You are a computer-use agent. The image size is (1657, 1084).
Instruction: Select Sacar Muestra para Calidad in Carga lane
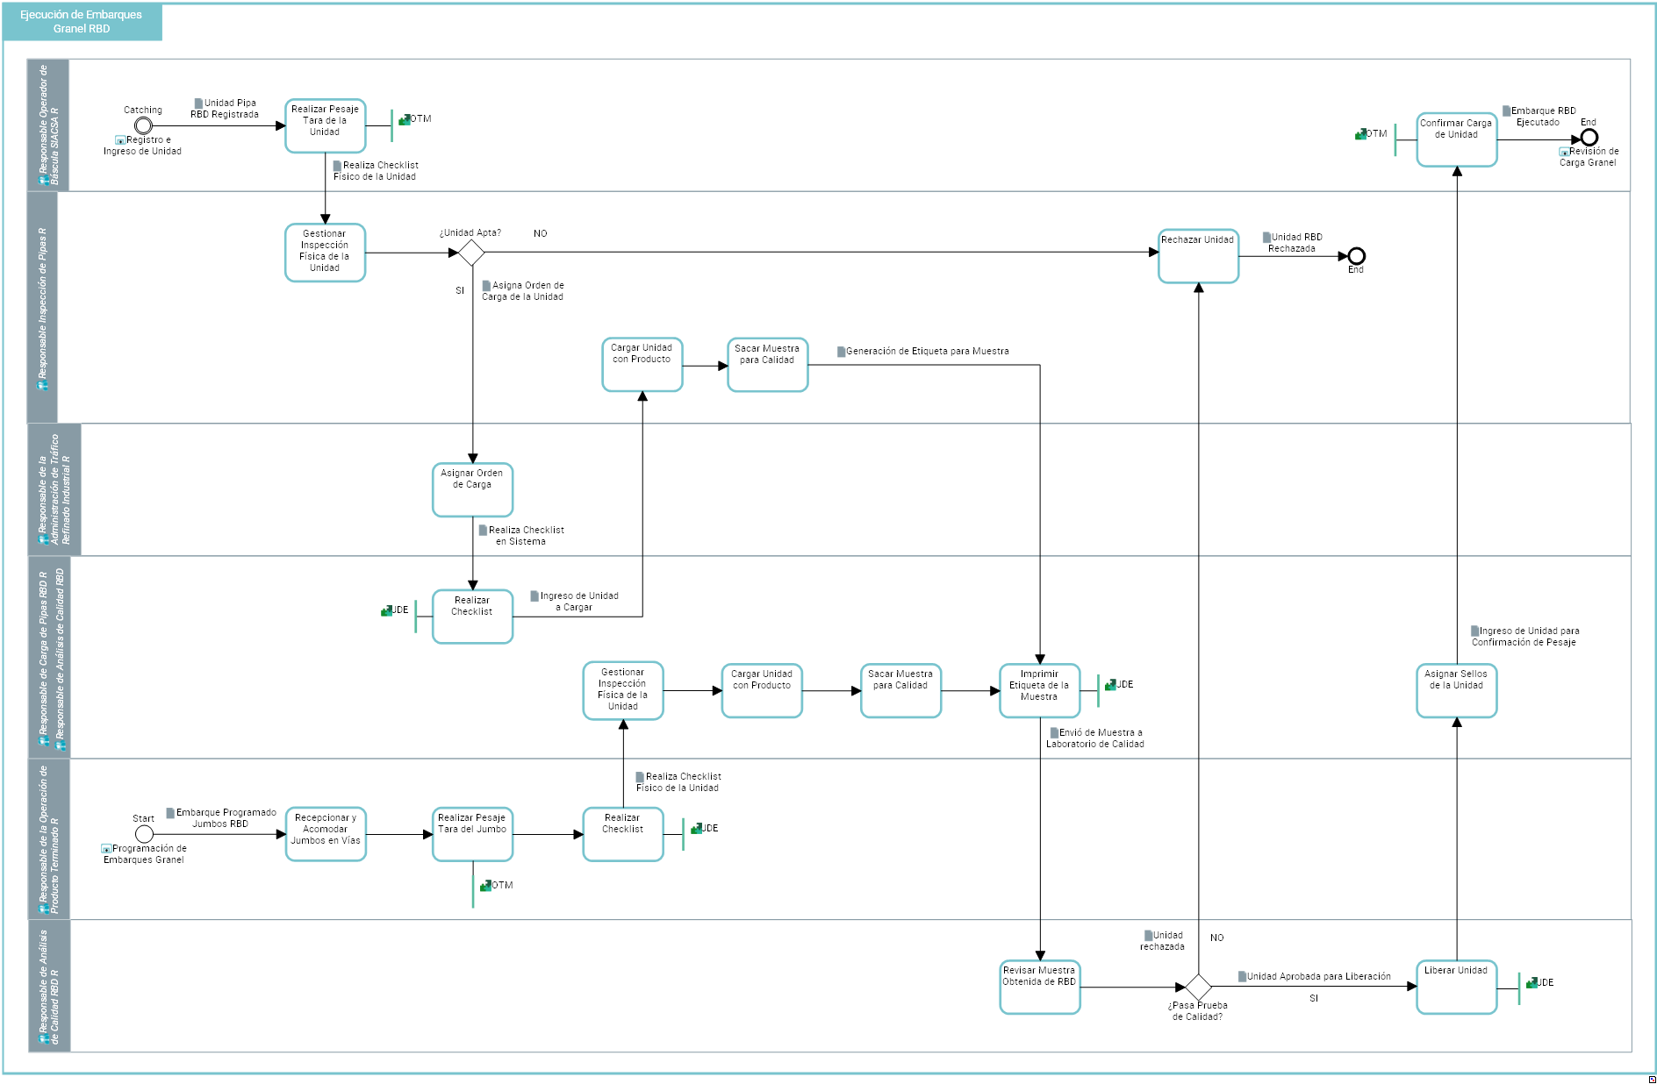click(x=901, y=691)
